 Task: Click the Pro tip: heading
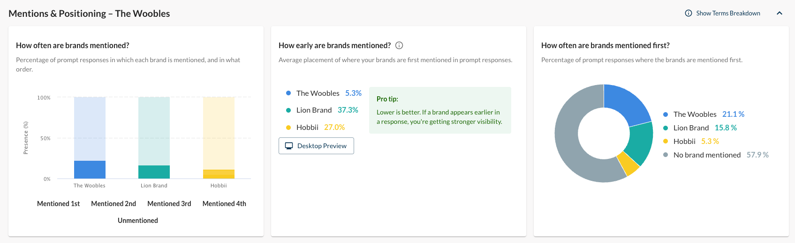[387, 99]
